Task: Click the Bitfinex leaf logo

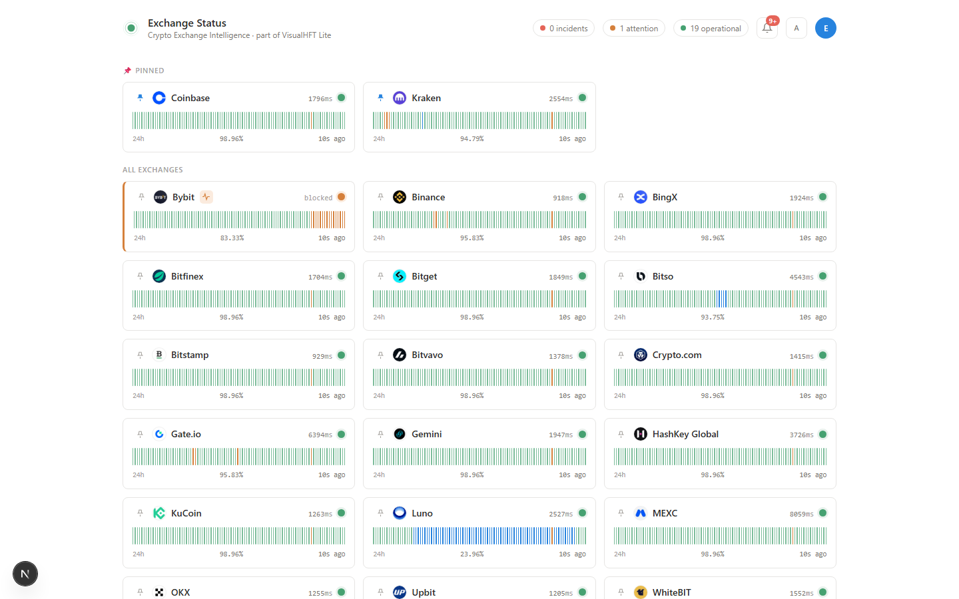Action: click(159, 276)
